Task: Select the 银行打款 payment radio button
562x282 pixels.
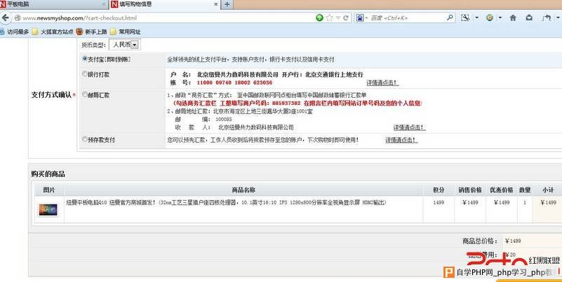Action: 85,74
